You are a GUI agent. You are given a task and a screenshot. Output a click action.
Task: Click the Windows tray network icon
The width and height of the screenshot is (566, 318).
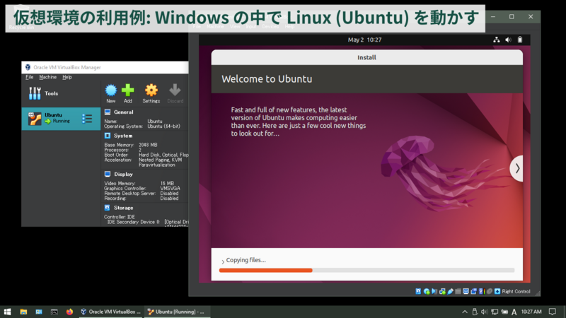(495, 312)
